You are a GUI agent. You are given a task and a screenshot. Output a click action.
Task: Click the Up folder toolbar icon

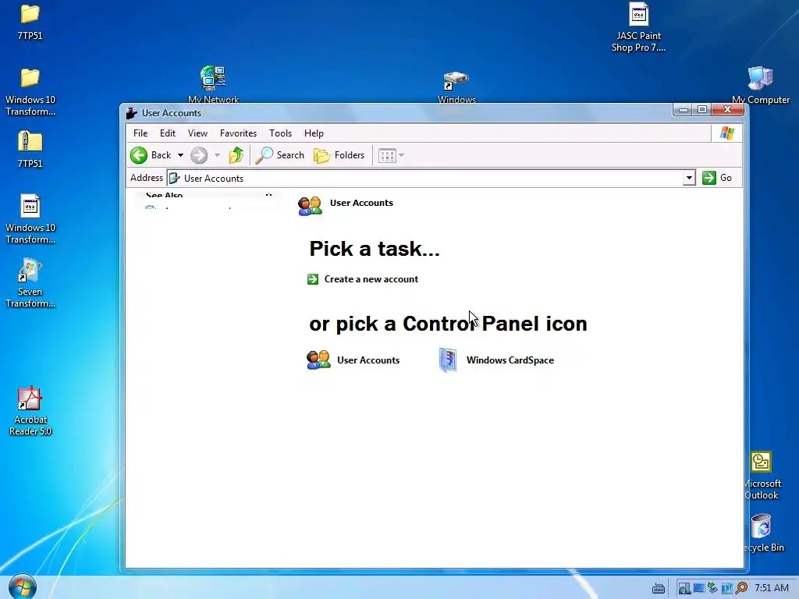click(x=236, y=155)
